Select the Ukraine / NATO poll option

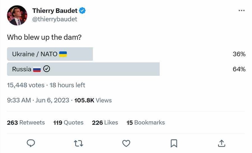[35, 54]
